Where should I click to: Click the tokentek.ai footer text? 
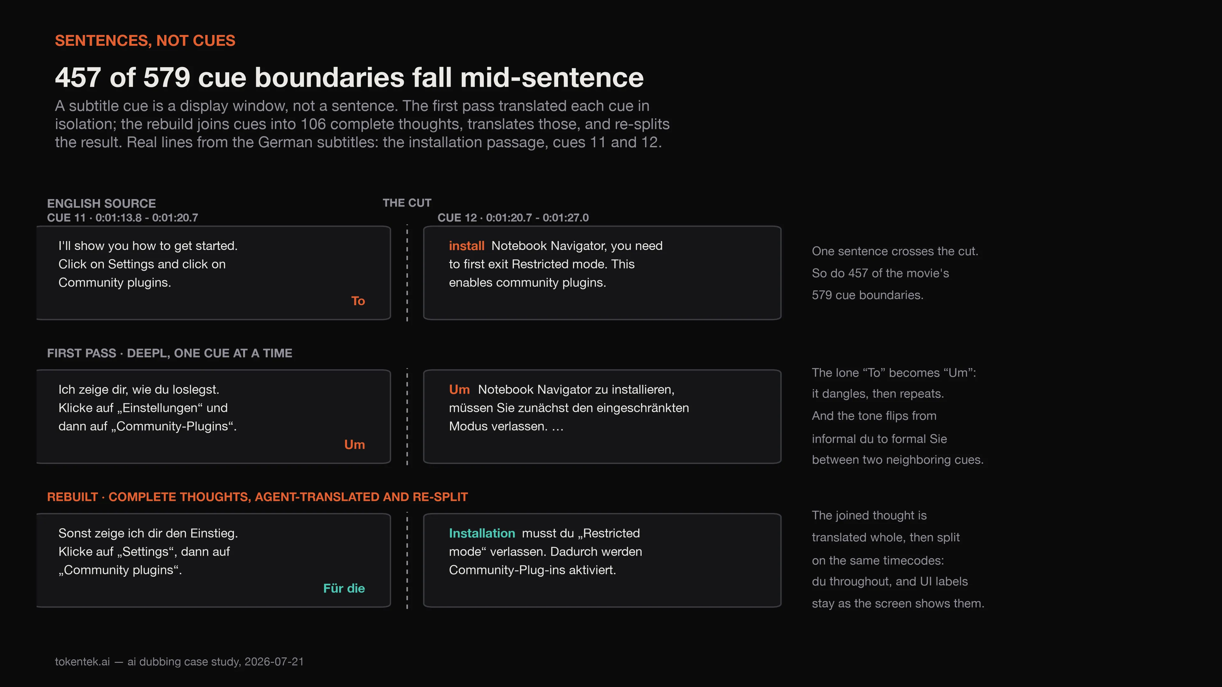click(179, 662)
